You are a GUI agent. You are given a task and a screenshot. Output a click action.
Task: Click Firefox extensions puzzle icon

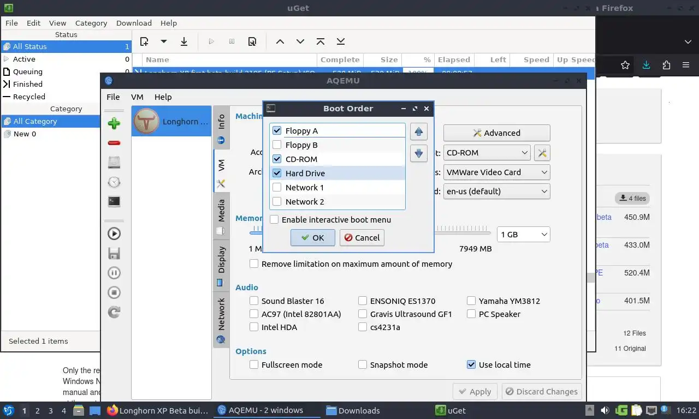(666, 65)
